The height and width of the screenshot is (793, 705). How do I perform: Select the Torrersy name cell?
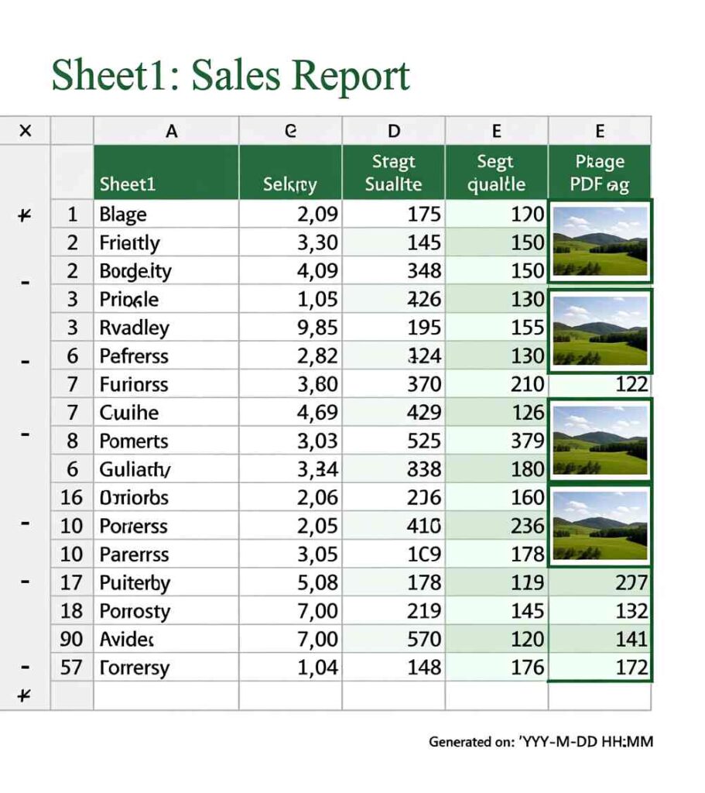pos(166,667)
